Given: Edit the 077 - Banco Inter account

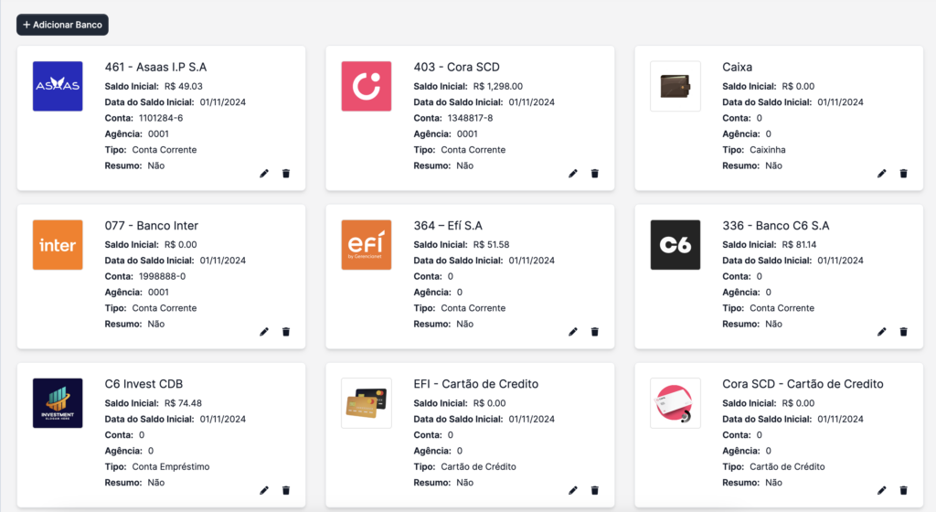Looking at the screenshot, I should [x=264, y=332].
